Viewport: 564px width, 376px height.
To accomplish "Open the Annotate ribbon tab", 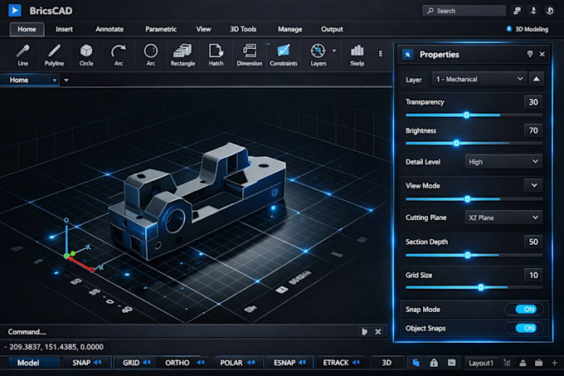I will [109, 29].
